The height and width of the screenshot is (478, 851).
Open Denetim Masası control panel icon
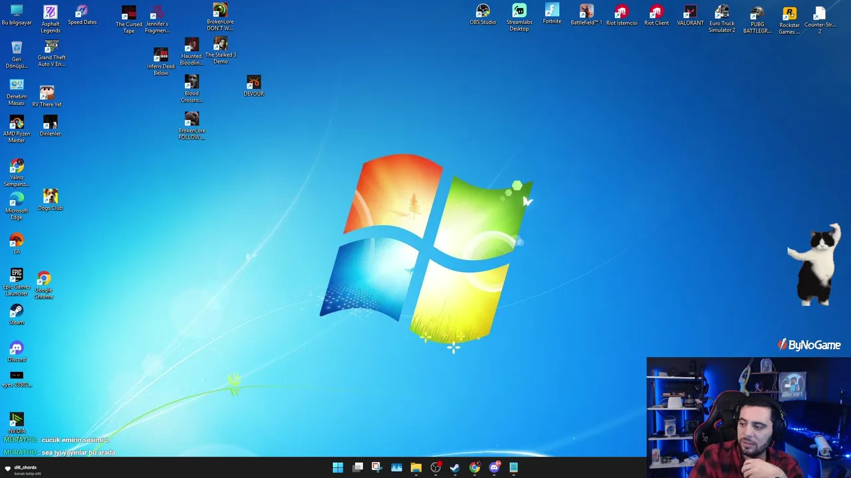coord(17,92)
